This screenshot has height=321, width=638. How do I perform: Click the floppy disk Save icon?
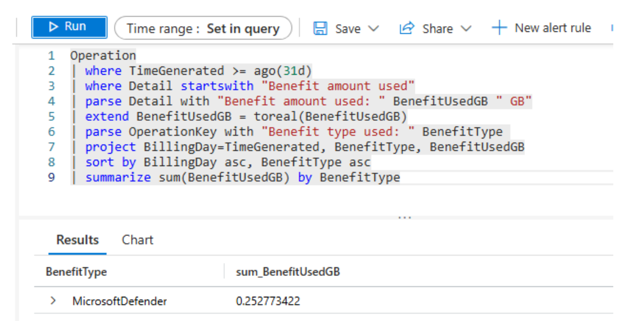320,28
